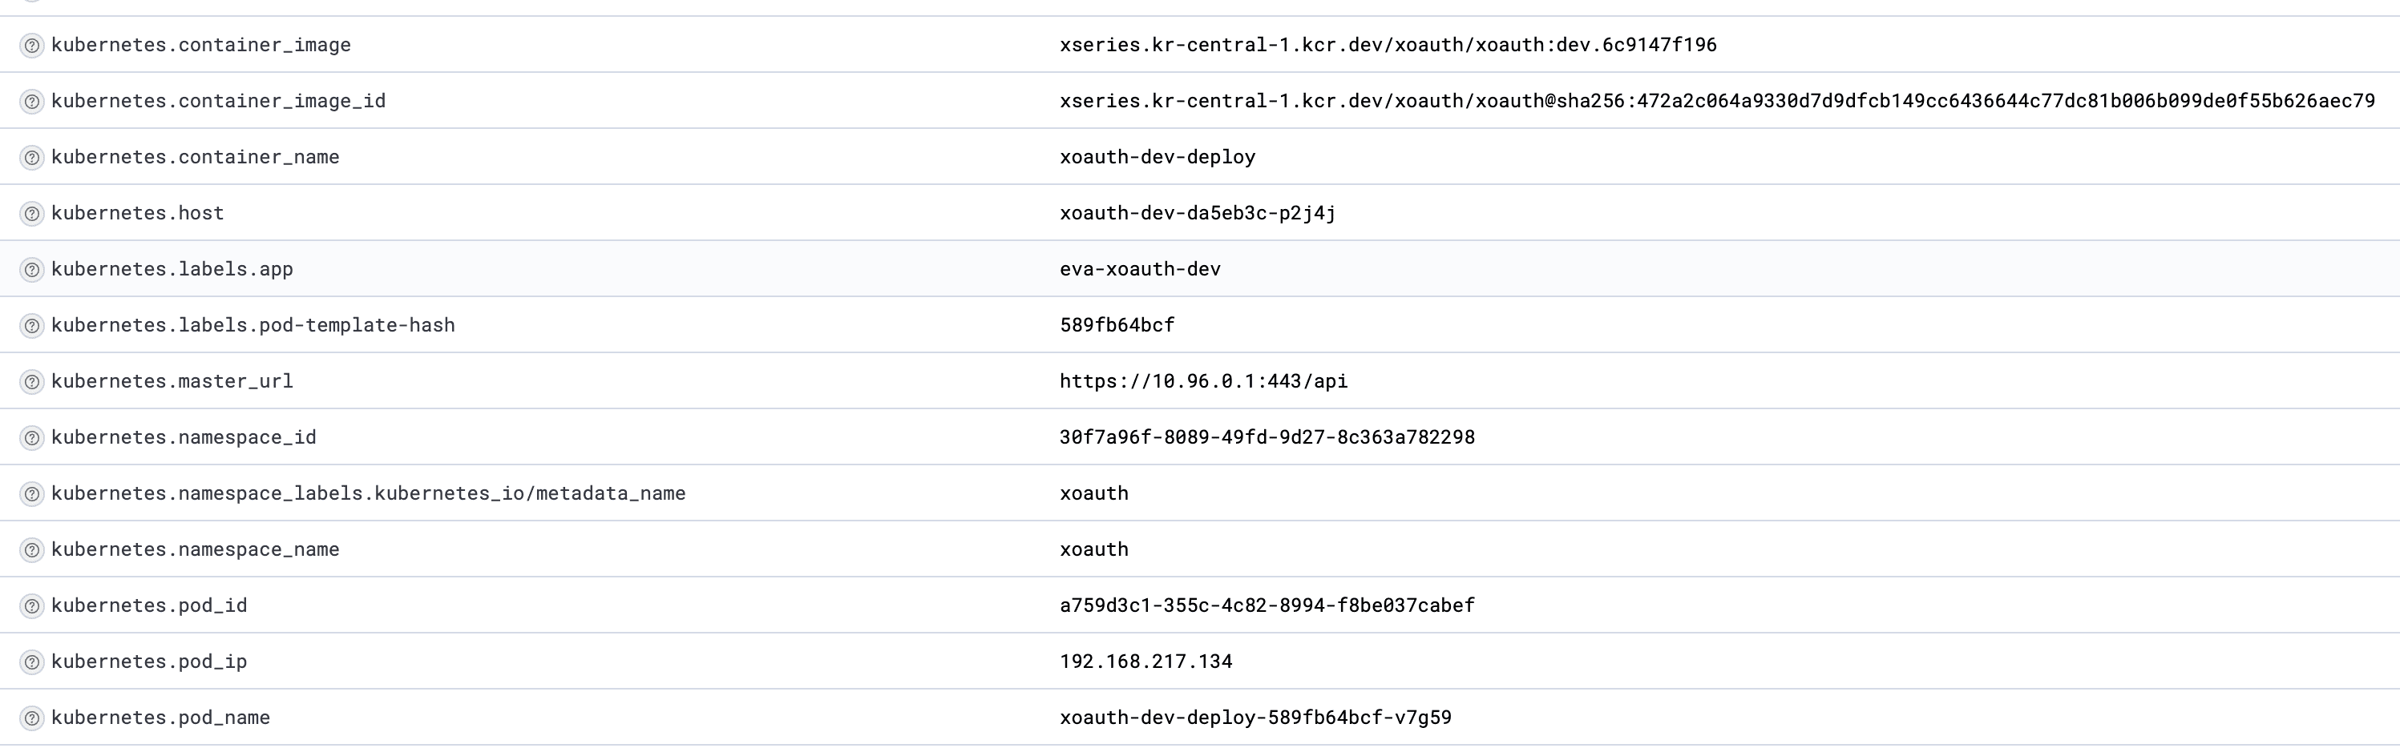Viewport: 2400px width, 748px height.
Task: Click the field icon for kubernetes.host
Action: pyautogui.click(x=32, y=214)
